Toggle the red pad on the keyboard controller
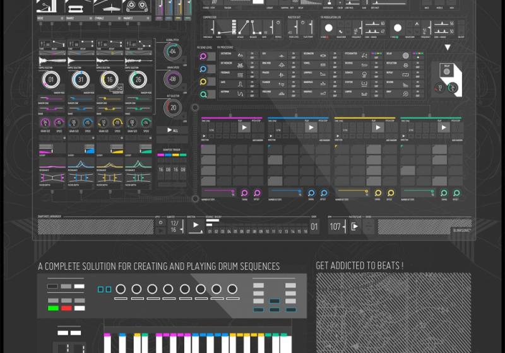The image size is (505, 353). [x=66, y=308]
